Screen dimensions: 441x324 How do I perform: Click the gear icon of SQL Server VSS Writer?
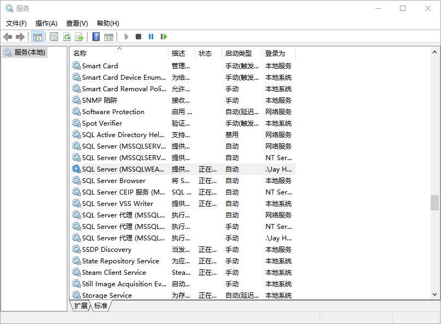[x=76, y=203]
